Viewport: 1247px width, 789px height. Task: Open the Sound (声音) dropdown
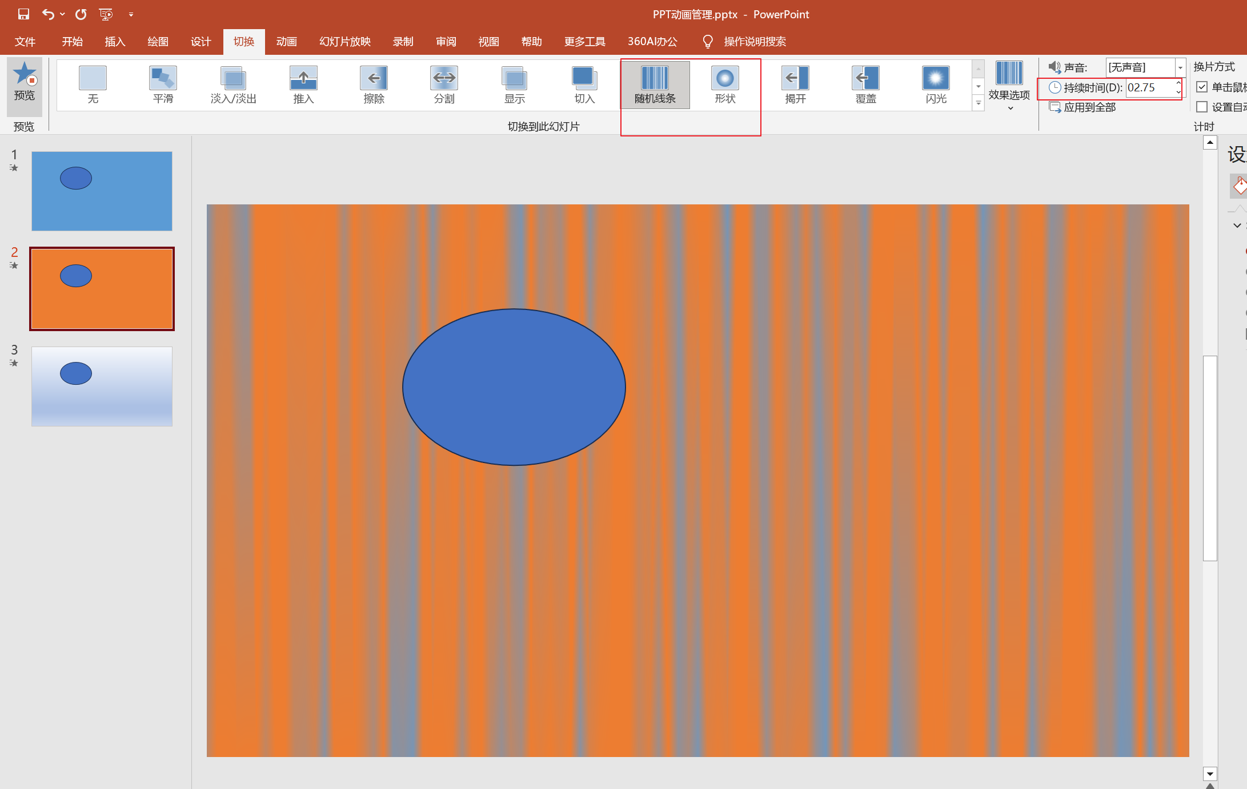1180,67
